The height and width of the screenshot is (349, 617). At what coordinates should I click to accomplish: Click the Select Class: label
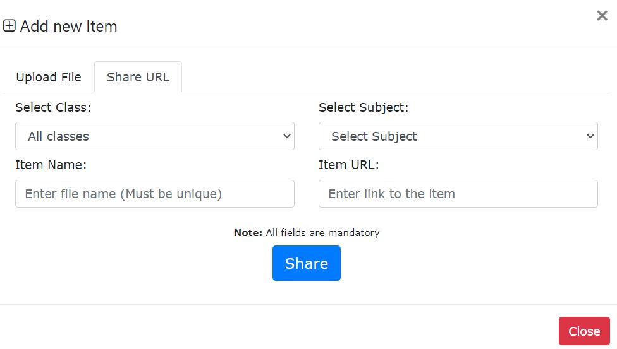coord(53,108)
